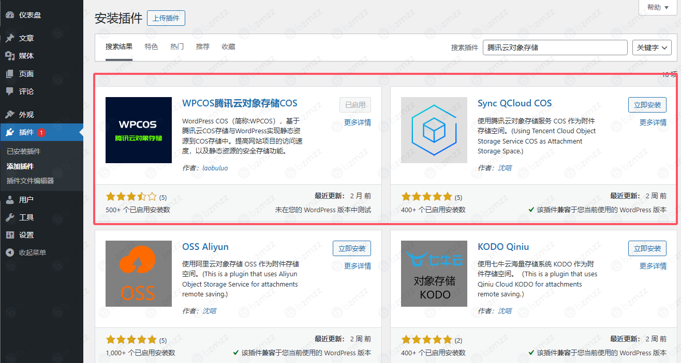Click author 沈唁 on Sync QCloud COS
Viewport: 681px width, 363px height.
click(x=505, y=168)
